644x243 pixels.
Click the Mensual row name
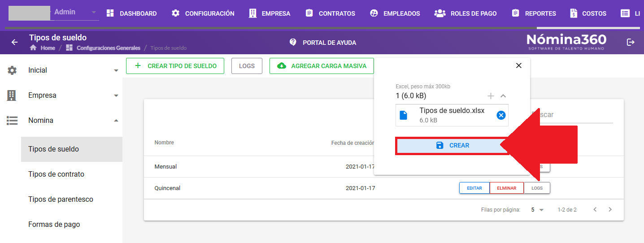(165, 167)
